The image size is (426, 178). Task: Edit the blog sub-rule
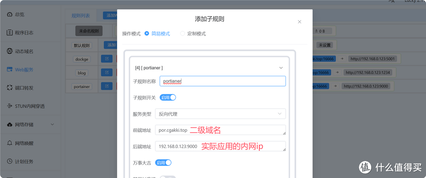click(107, 72)
